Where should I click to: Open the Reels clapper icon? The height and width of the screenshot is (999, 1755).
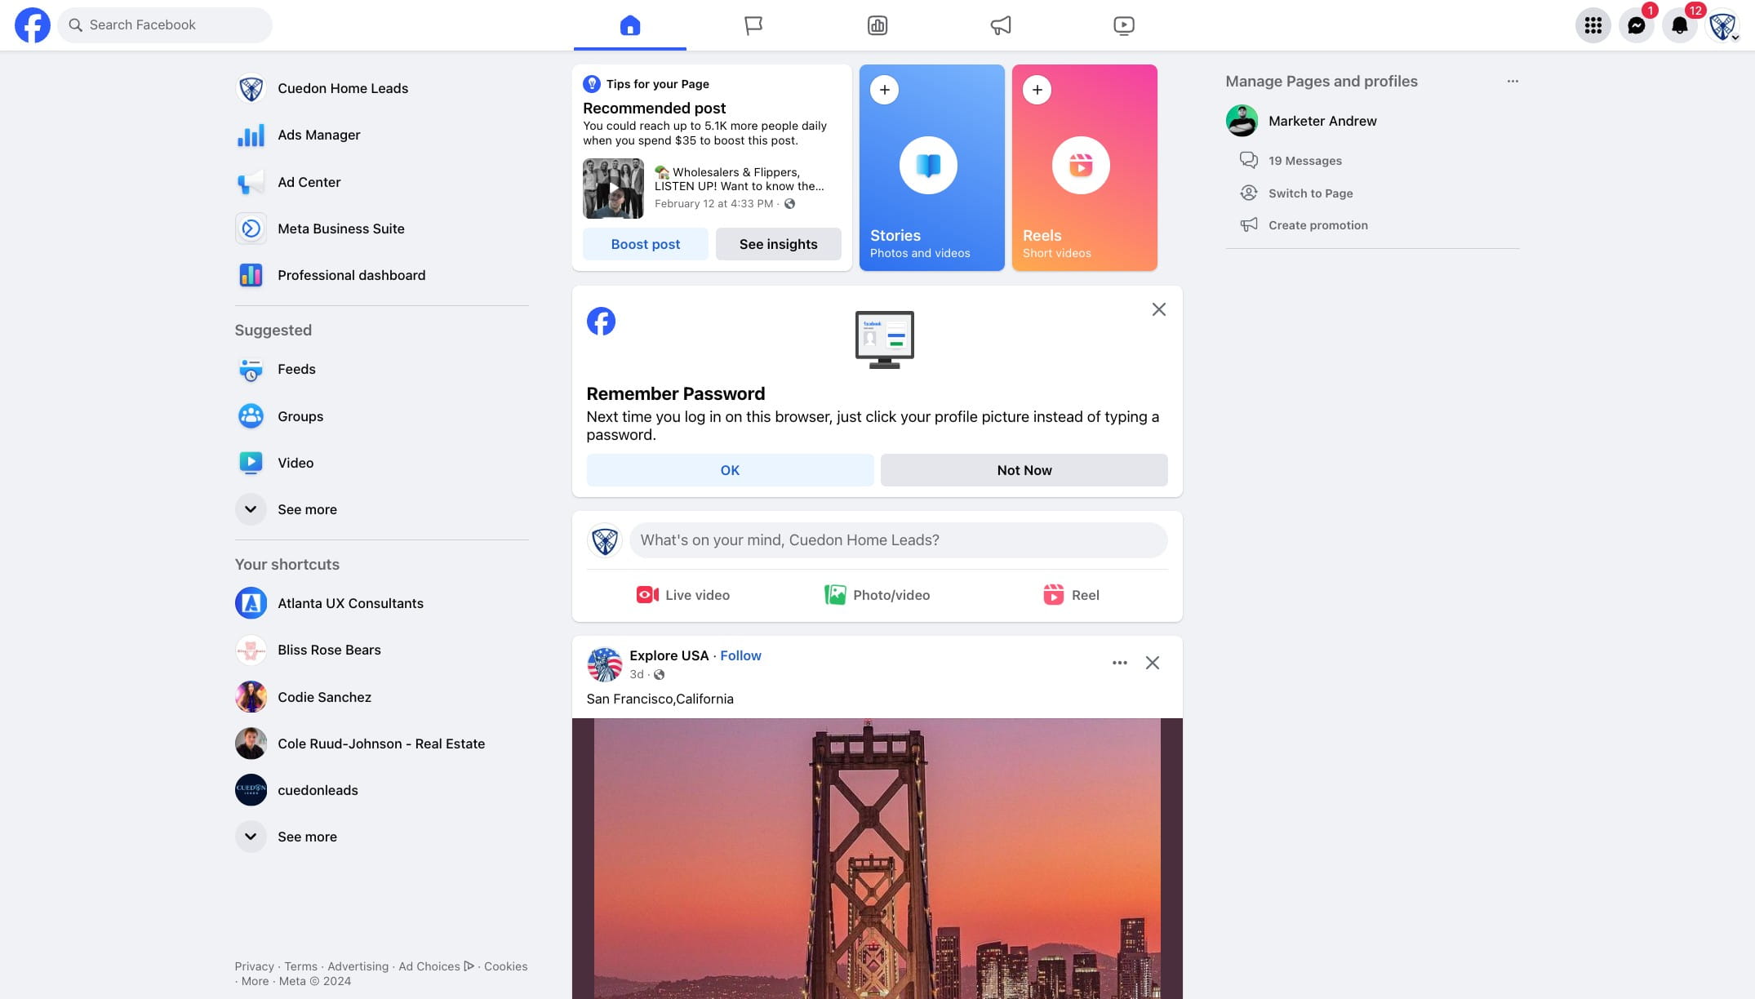pyautogui.click(x=1081, y=166)
